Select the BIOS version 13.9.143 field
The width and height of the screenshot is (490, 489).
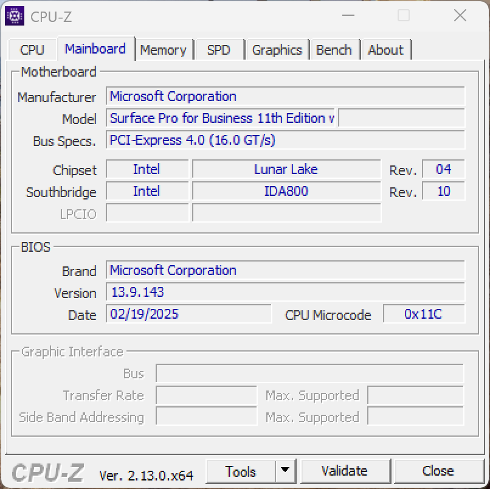coord(285,293)
